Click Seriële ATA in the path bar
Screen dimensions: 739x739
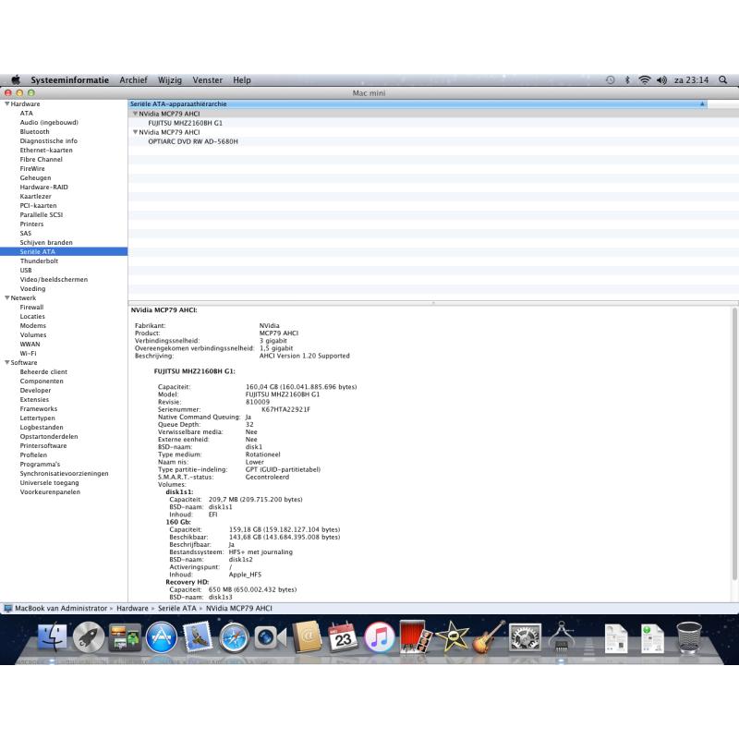[x=176, y=608]
